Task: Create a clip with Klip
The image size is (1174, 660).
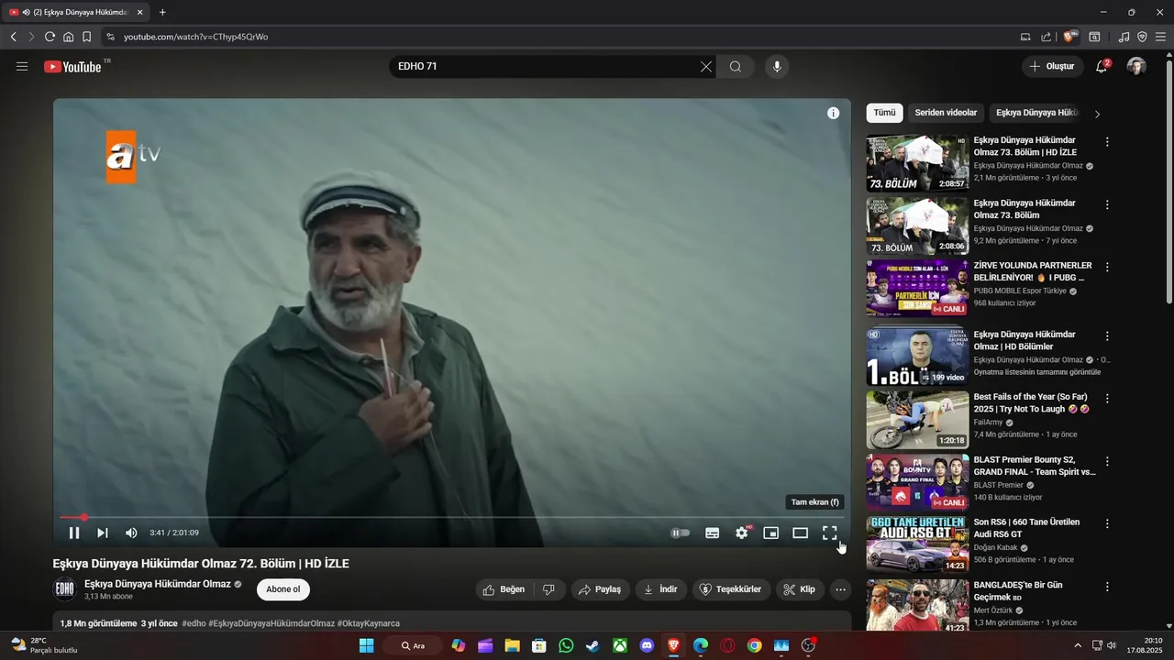Action: (800, 589)
